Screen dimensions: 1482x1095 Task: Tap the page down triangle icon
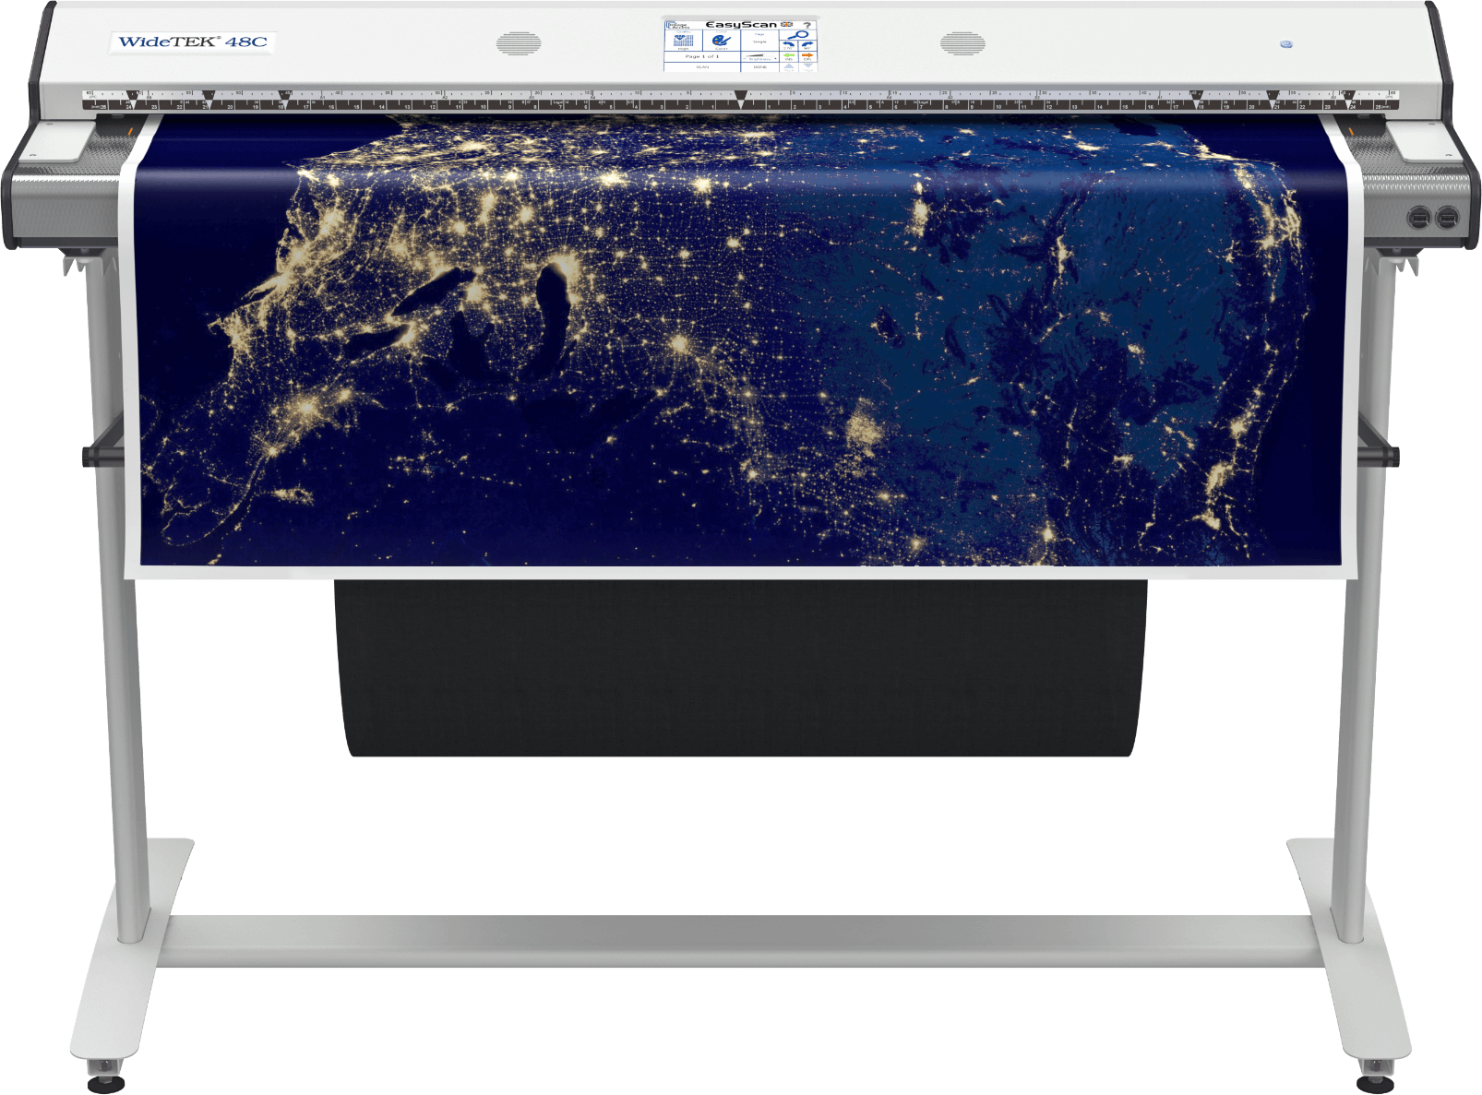coord(807,65)
